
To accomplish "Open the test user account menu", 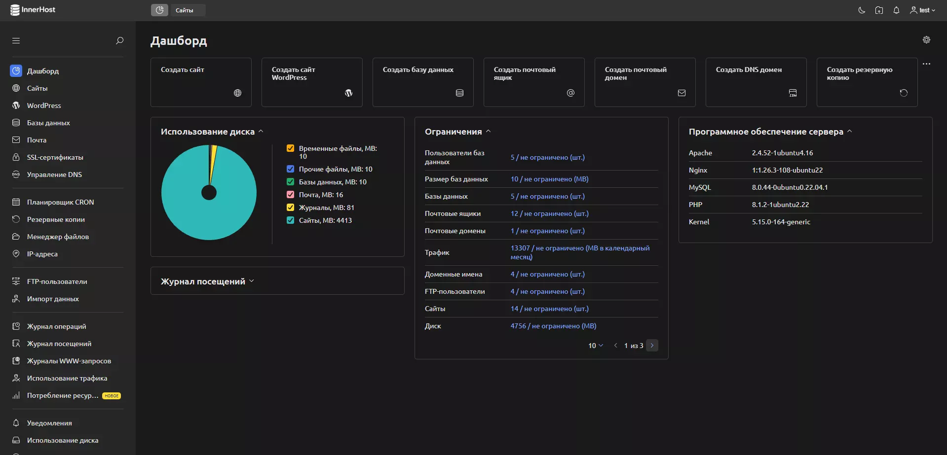I will point(922,10).
